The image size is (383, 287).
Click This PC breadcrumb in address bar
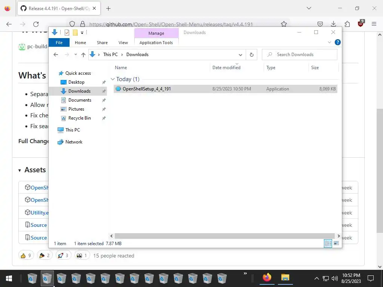pos(110,55)
